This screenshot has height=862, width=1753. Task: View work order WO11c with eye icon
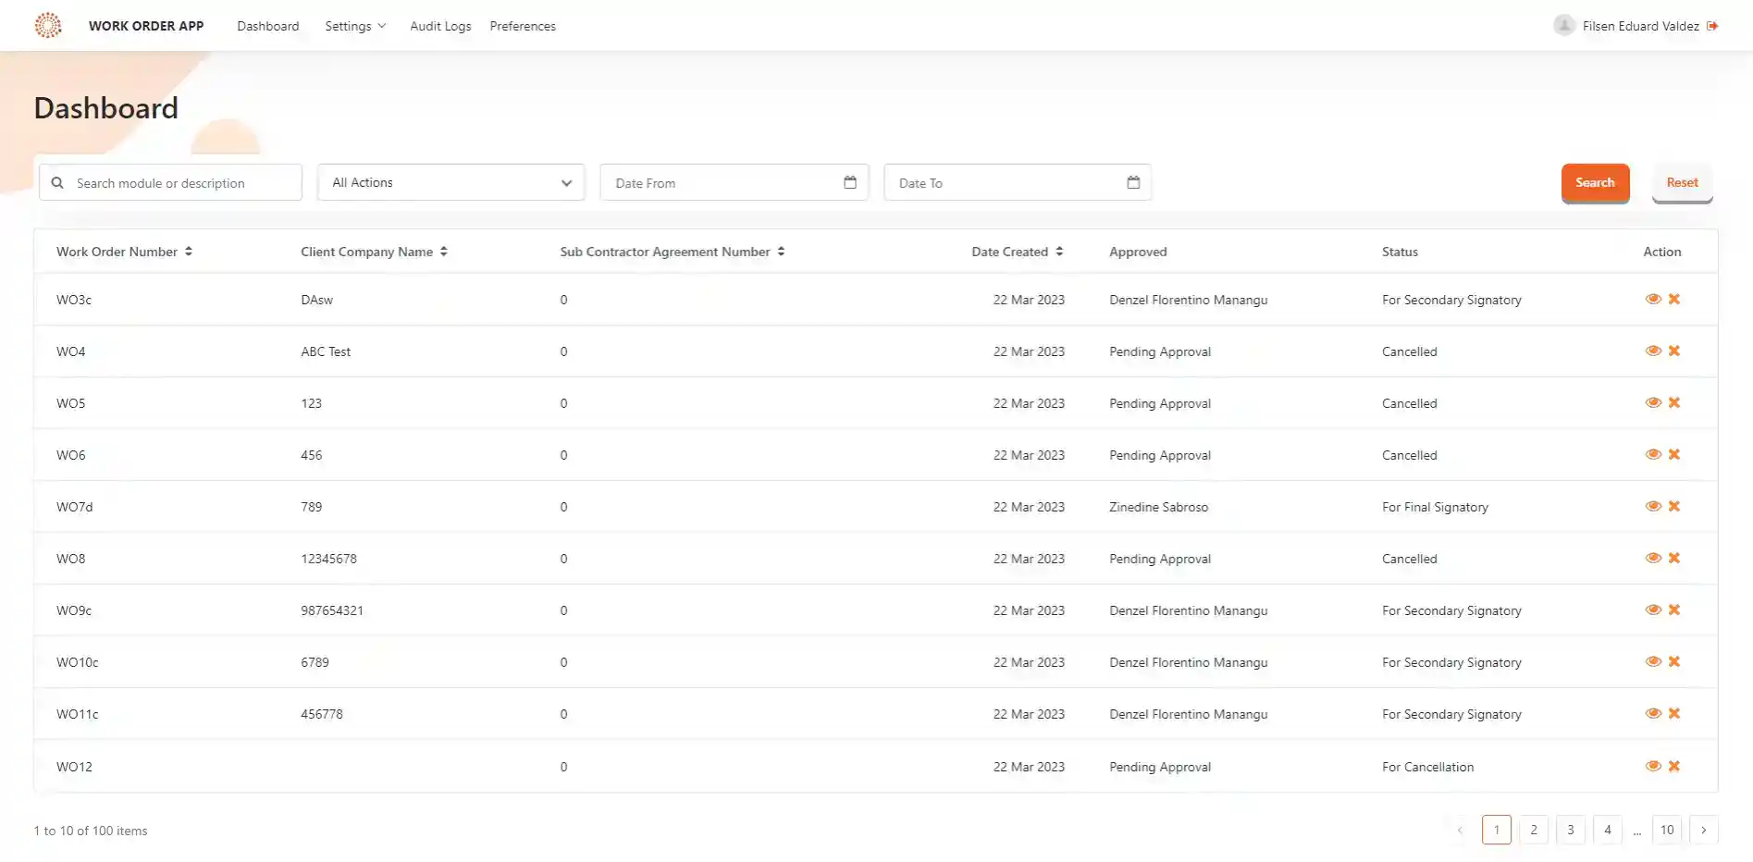[x=1653, y=713]
